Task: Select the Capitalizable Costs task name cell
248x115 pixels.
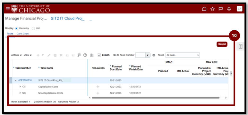Action: point(48,87)
